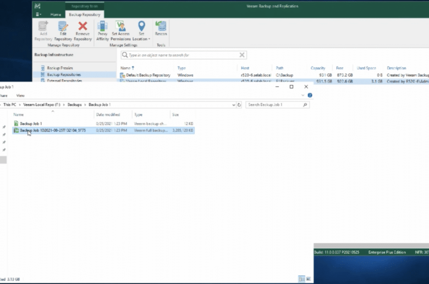This screenshot has width=429, height=284.
Task: Sort files by Name column
Action: (x=19, y=114)
